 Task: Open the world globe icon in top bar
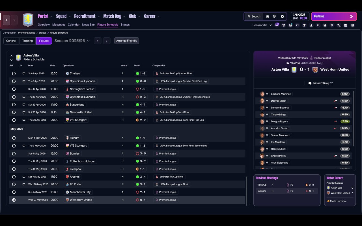click(x=274, y=16)
